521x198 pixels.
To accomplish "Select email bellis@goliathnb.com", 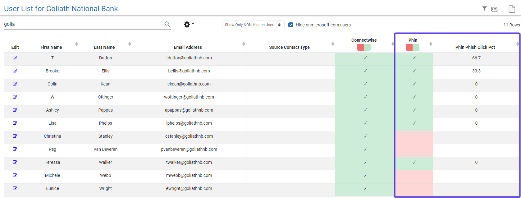I will pos(189,71).
